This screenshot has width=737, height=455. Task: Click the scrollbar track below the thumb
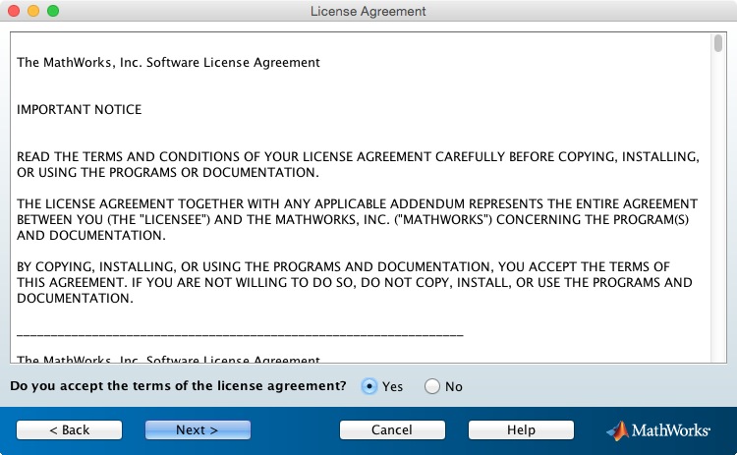717,206
